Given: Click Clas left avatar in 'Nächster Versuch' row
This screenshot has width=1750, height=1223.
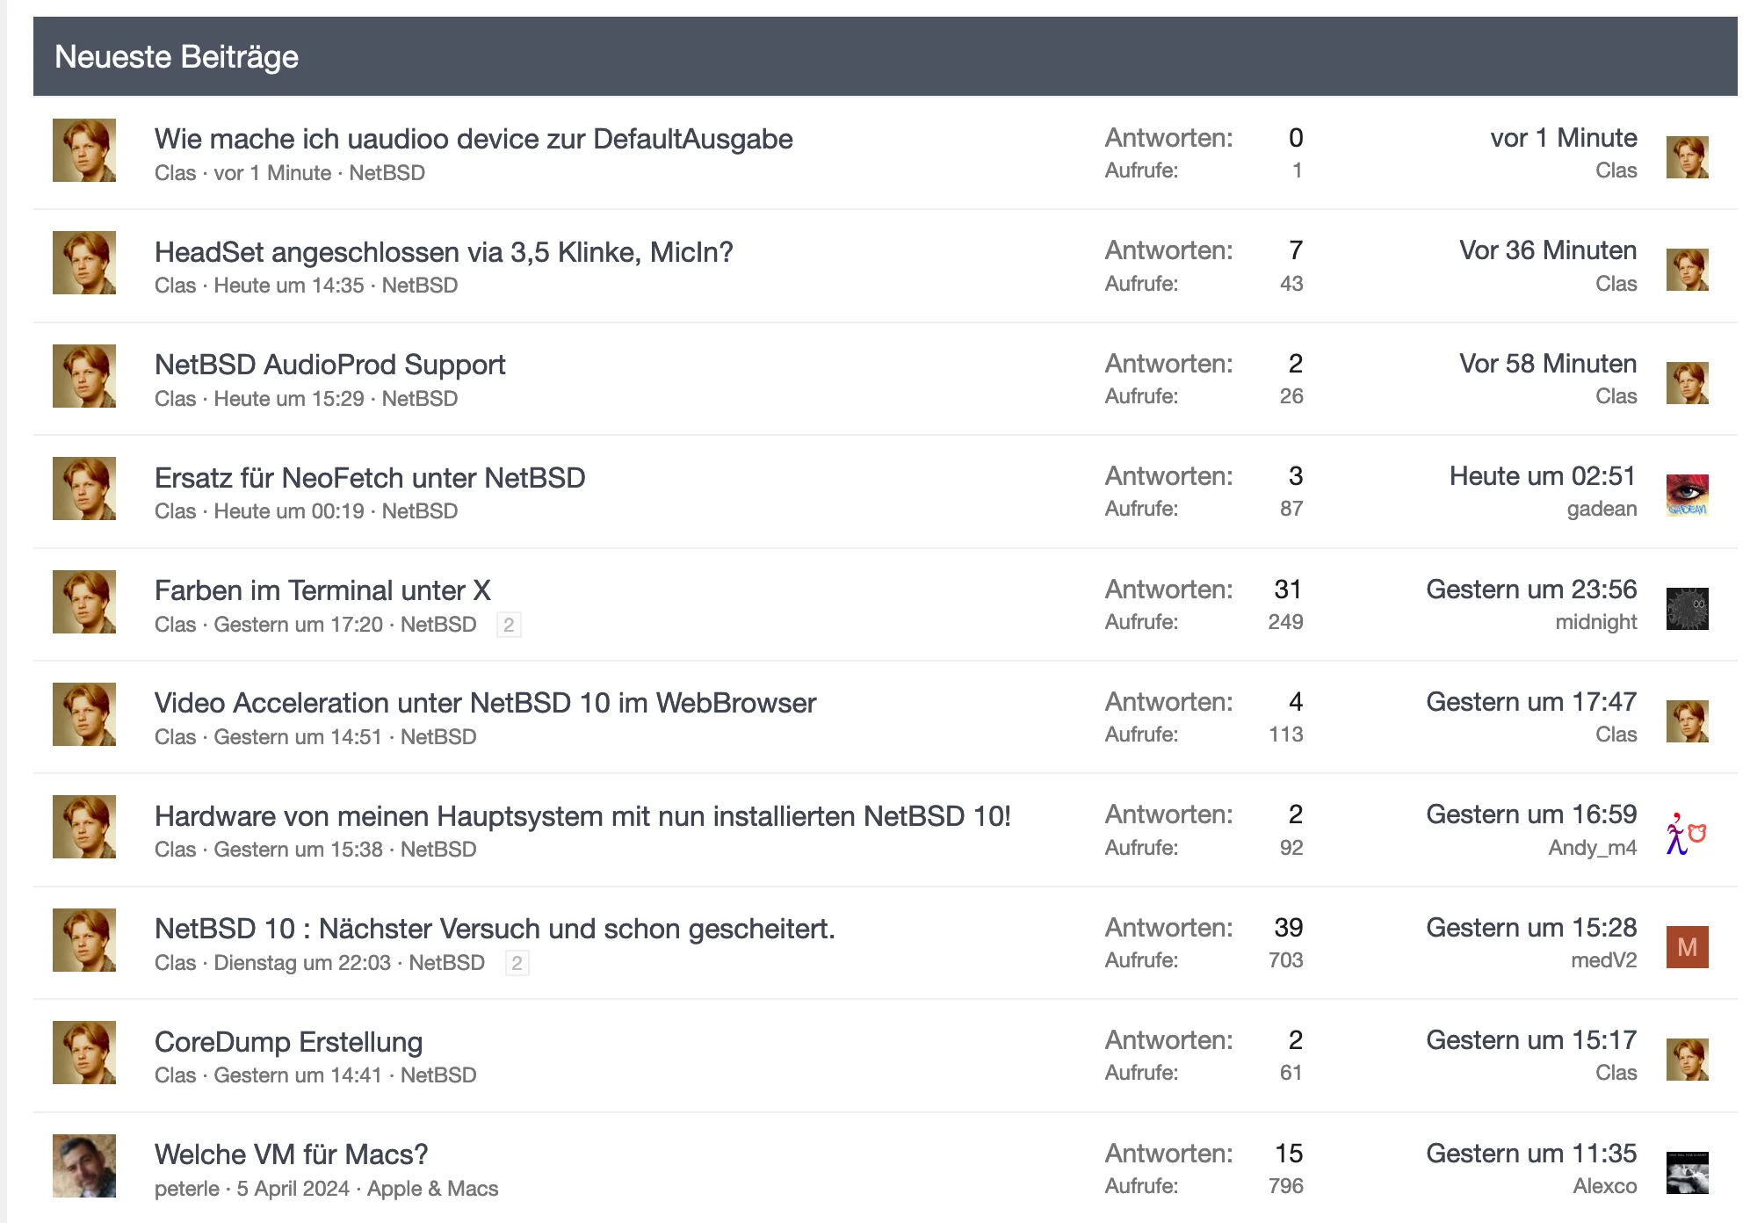Looking at the screenshot, I should point(84,940).
